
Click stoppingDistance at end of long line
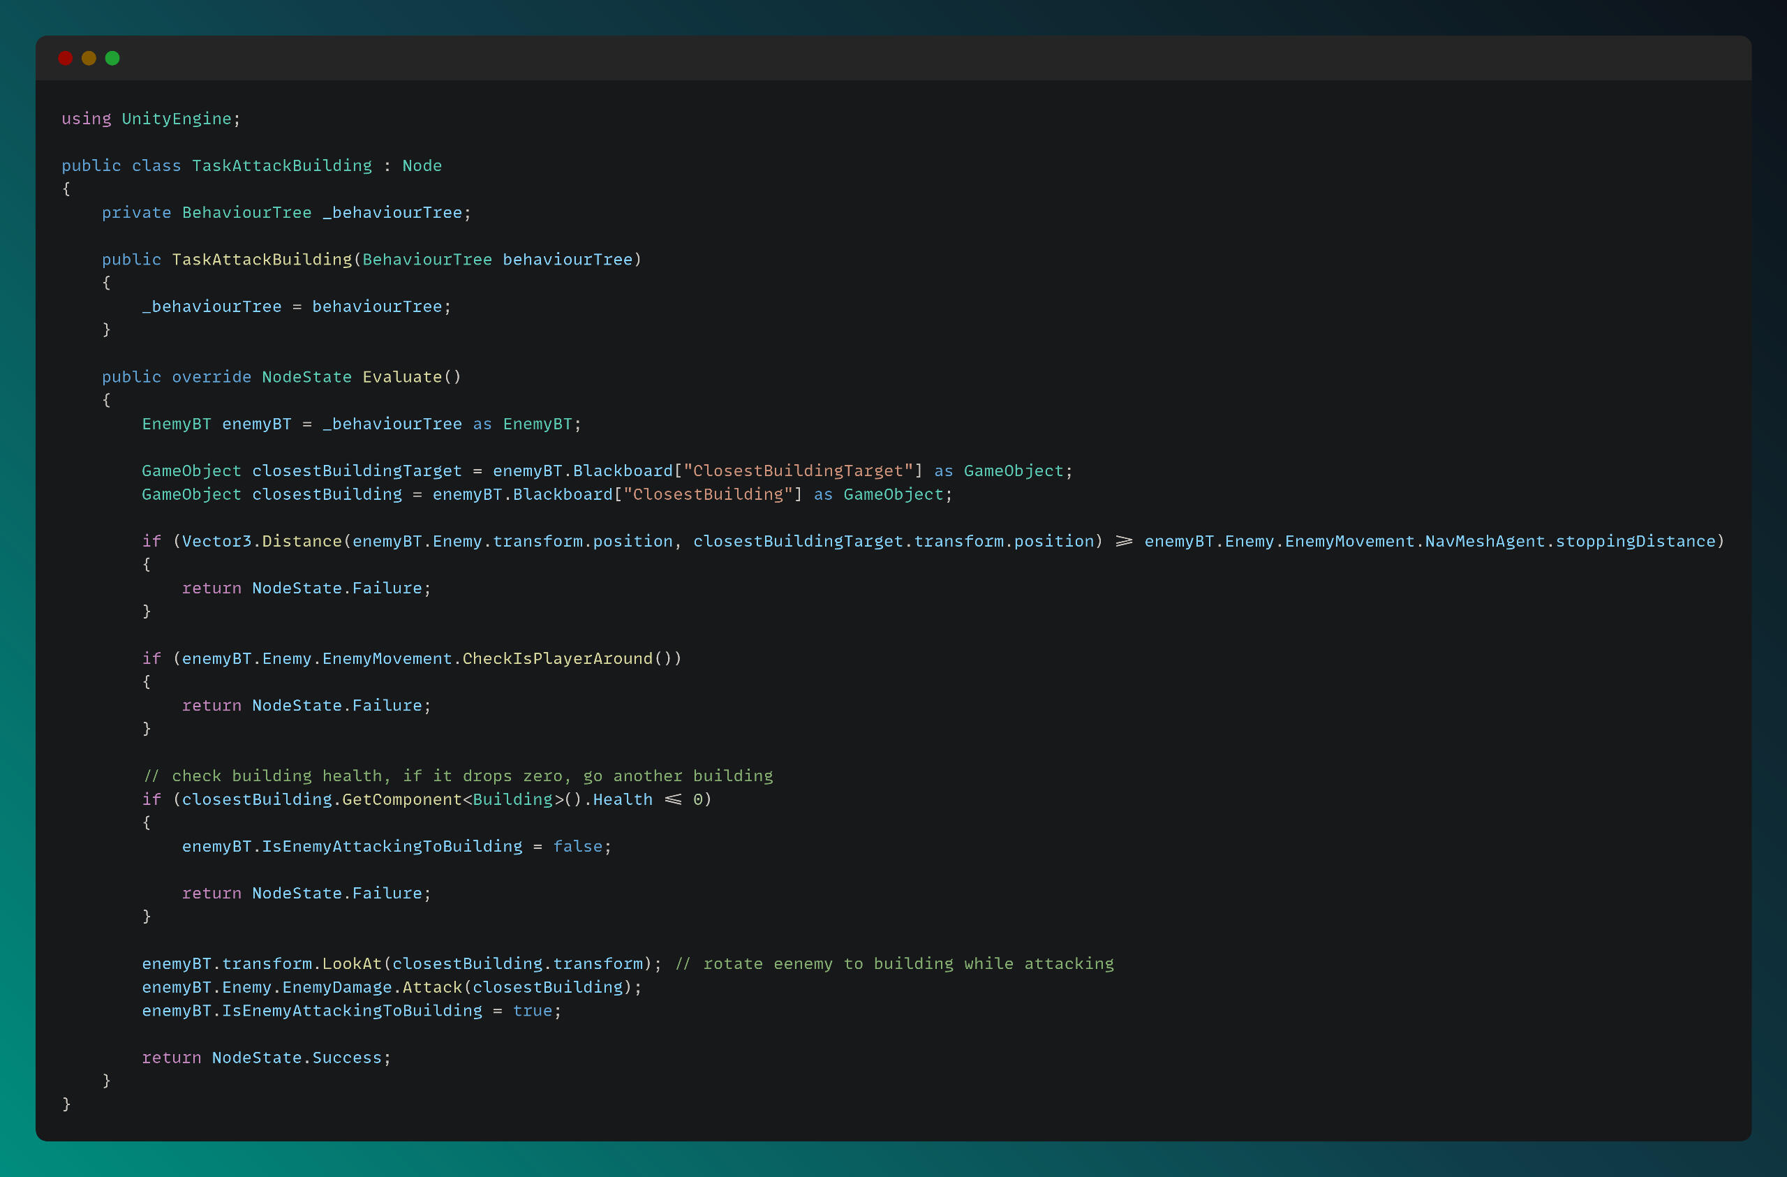point(1635,541)
